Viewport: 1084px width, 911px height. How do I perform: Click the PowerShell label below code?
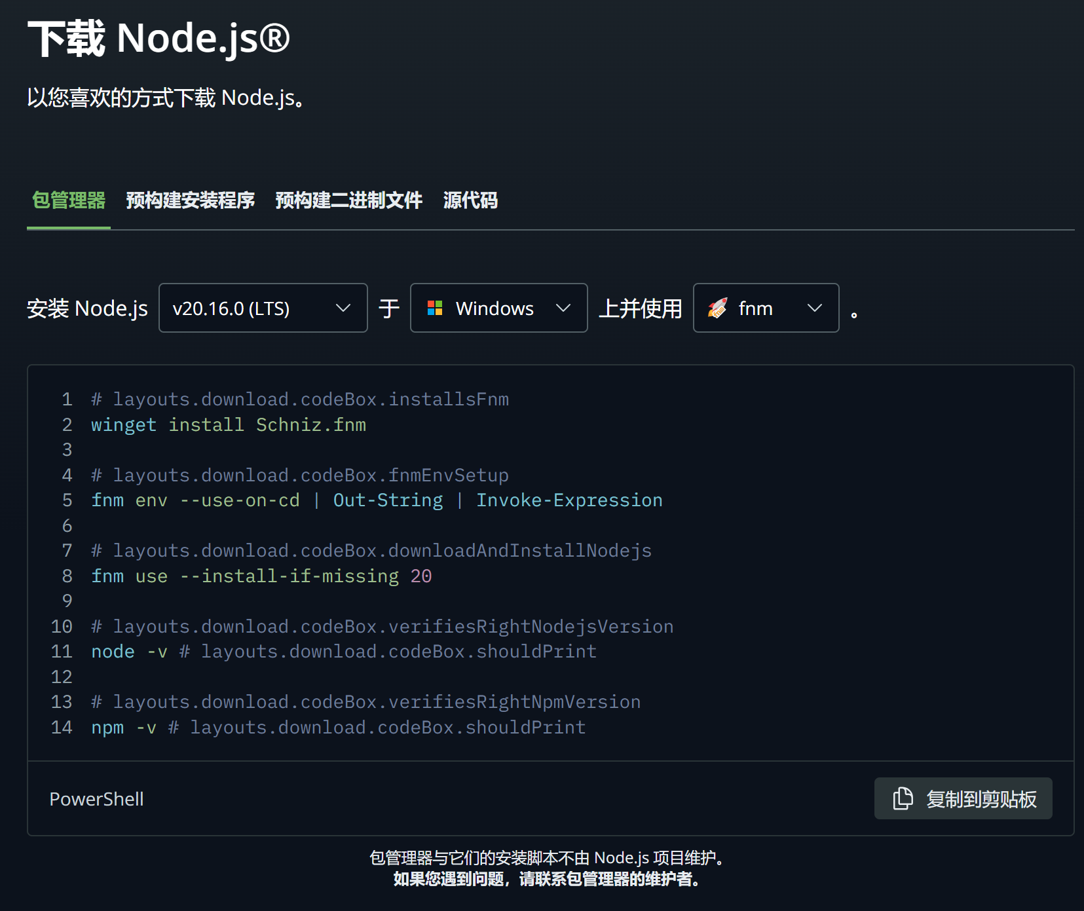click(x=96, y=799)
